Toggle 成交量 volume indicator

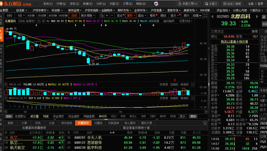coord(34,116)
